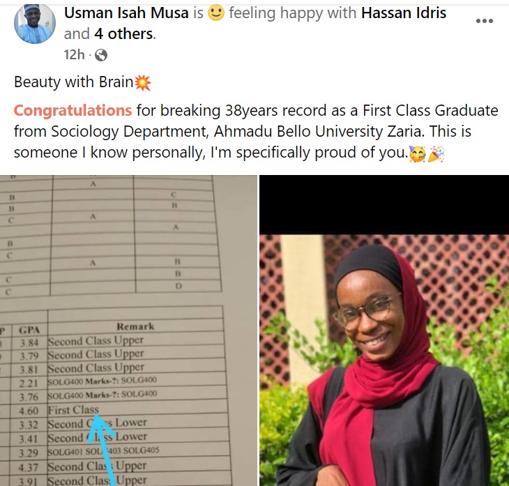Click the highlighted Congratulations text
Screen dimensions: 509x486
[73, 110]
